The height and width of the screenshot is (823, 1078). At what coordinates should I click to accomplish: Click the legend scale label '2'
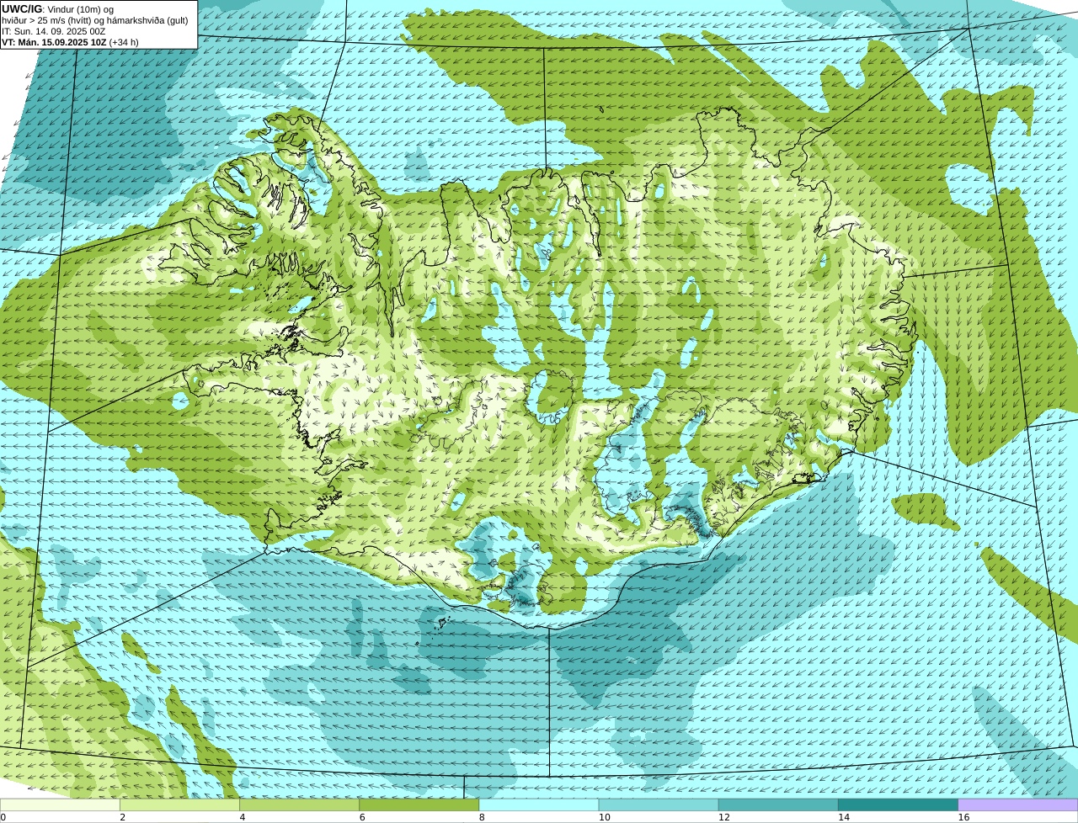click(x=122, y=817)
